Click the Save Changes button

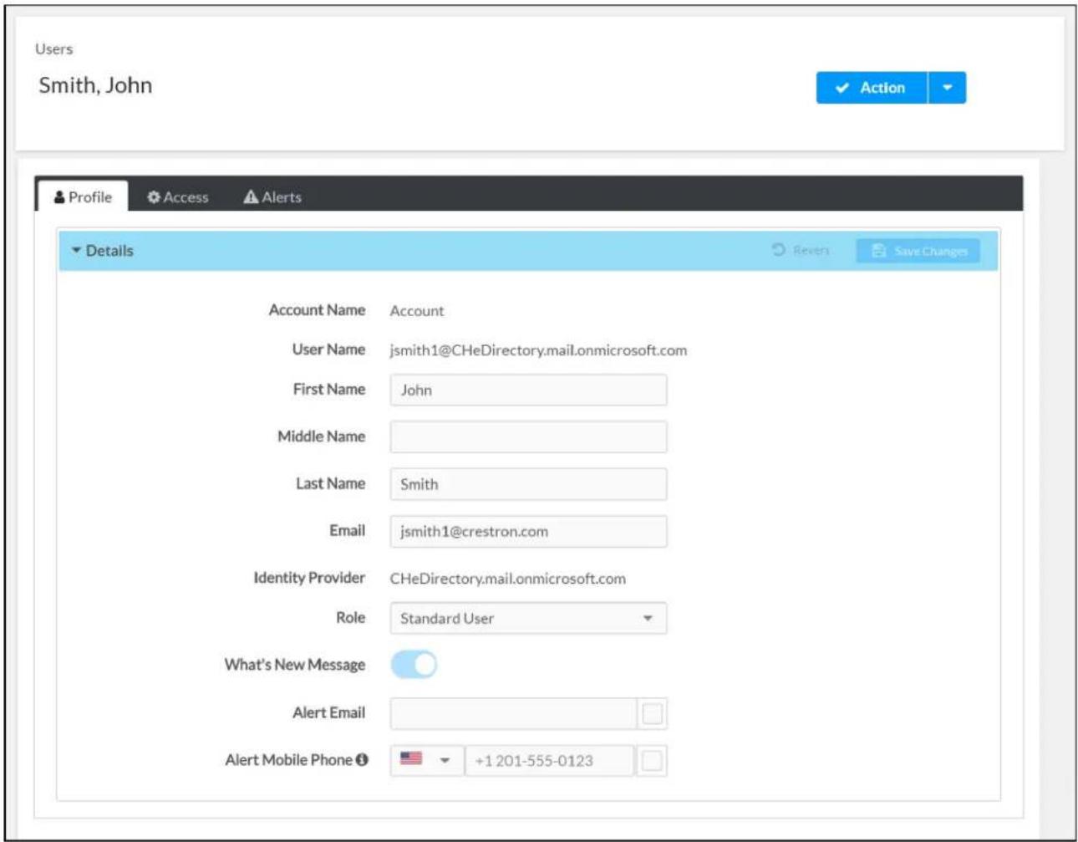coord(918,251)
